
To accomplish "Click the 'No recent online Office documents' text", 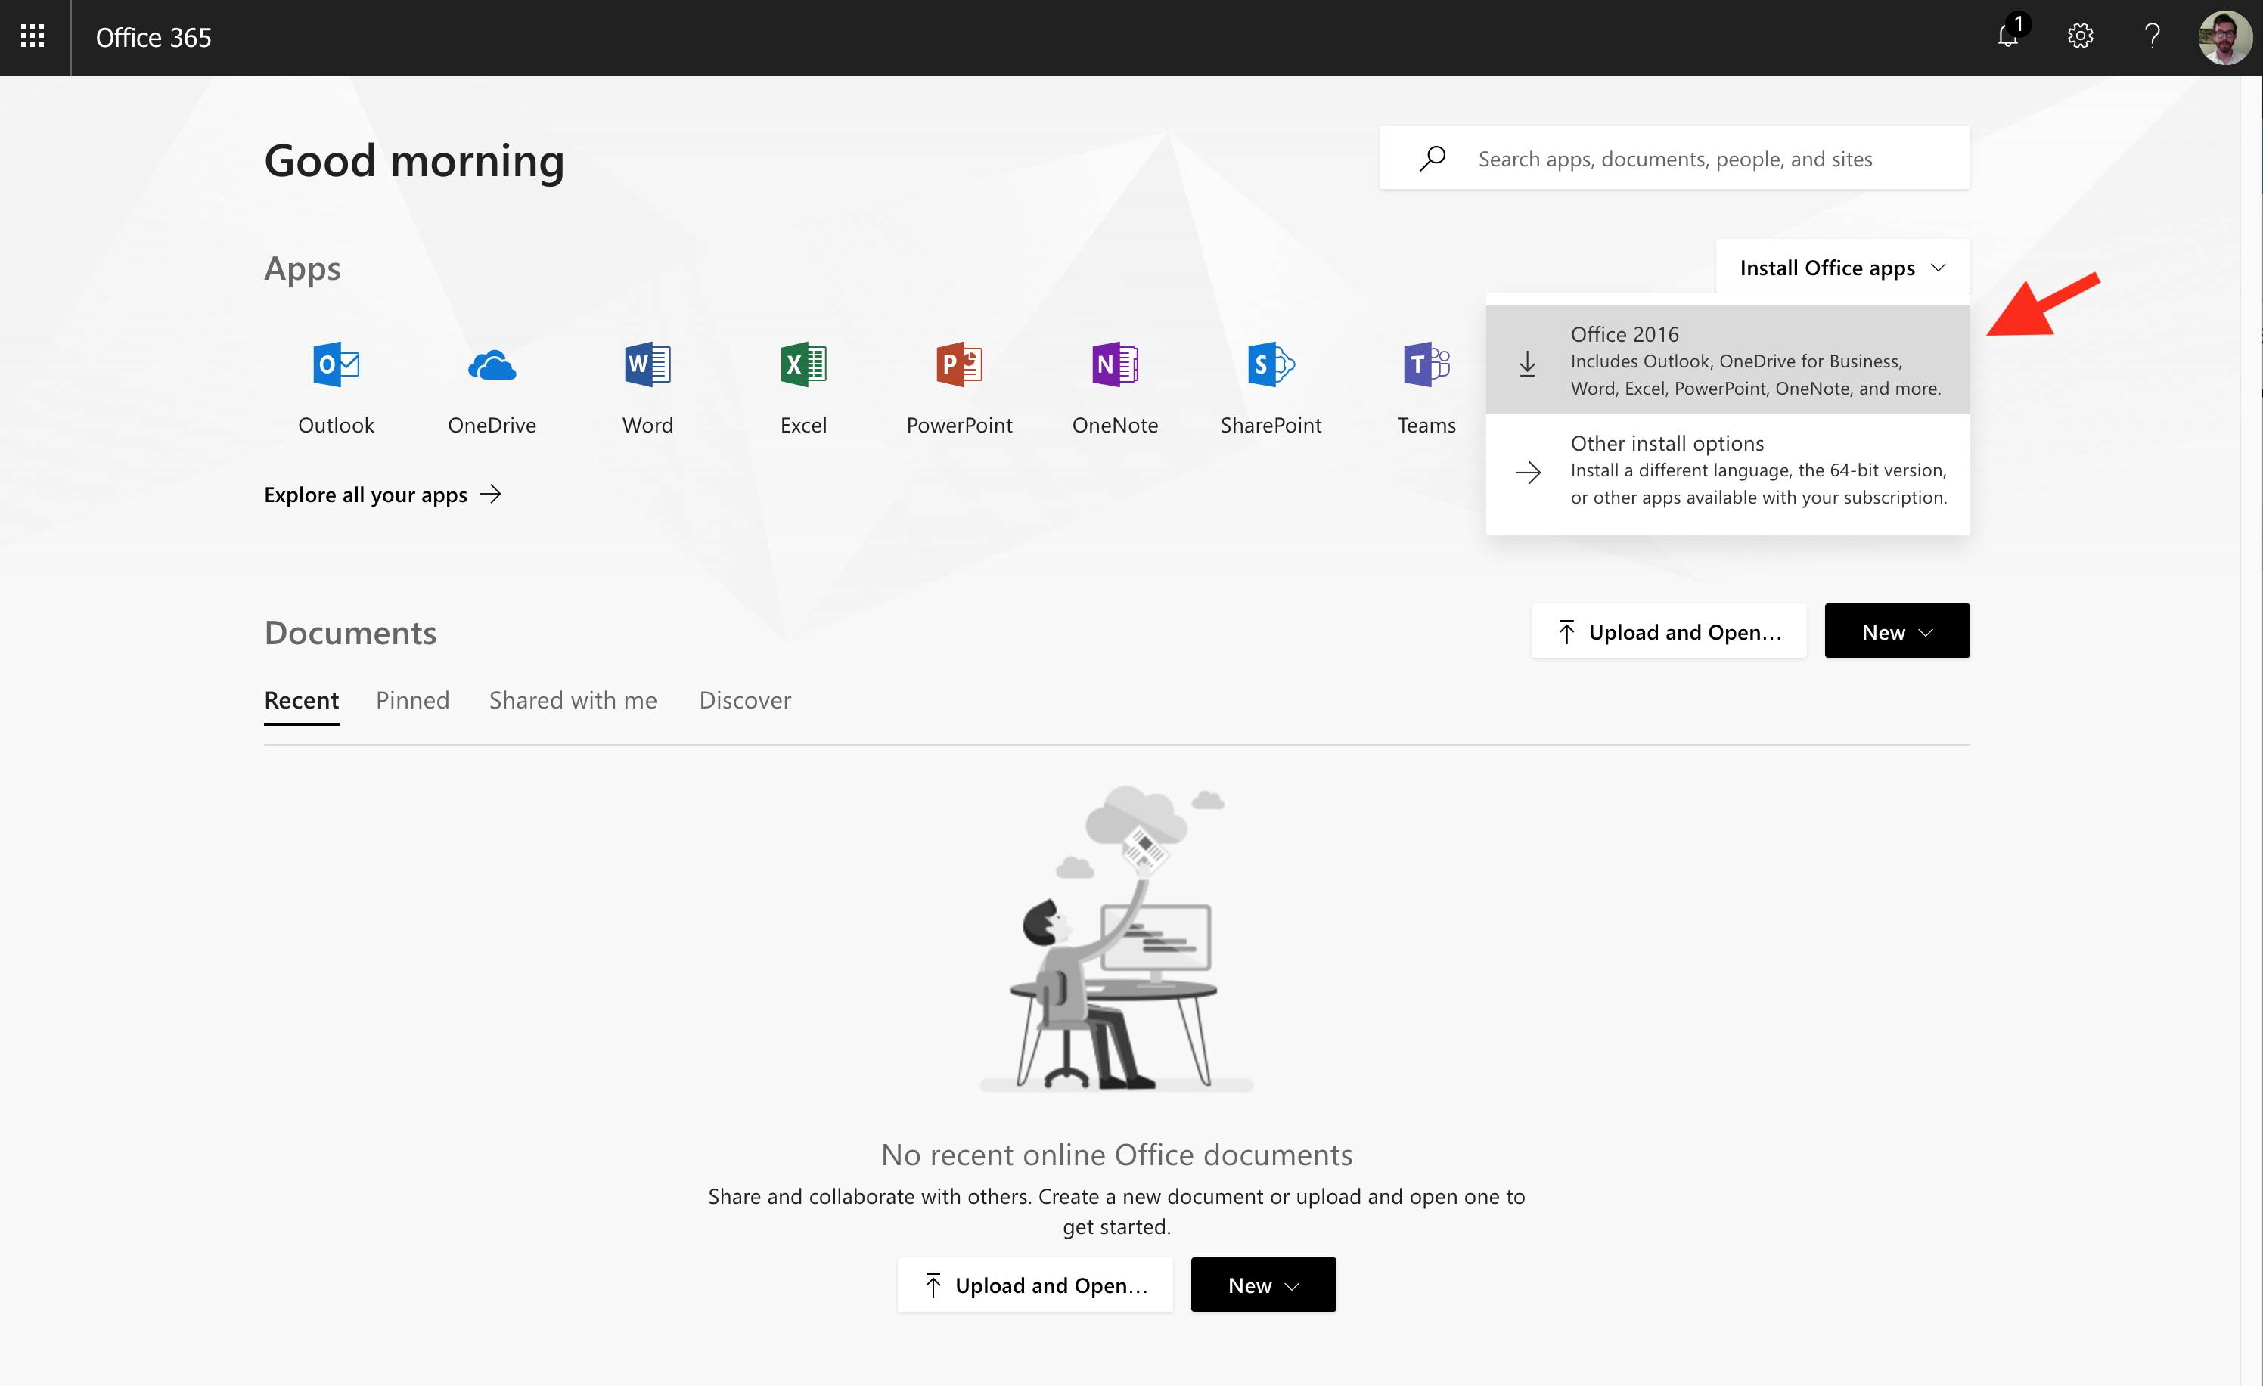I will coord(1116,1154).
